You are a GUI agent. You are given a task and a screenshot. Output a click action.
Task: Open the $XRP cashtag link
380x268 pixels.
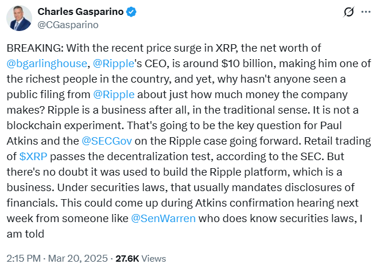pyautogui.click(x=33, y=157)
